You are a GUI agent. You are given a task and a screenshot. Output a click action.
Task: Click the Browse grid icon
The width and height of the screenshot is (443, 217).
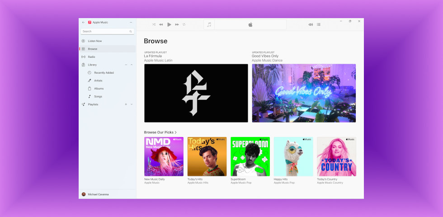tap(83, 49)
